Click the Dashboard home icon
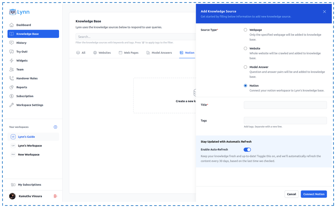This screenshot has width=336, height=208. tap(11, 25)
